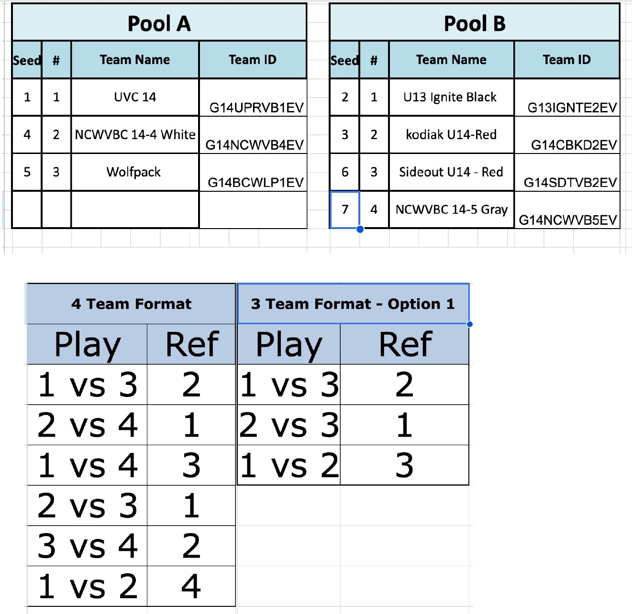Click the Sideout U14 - Red cell

click(x=451, y=172)
